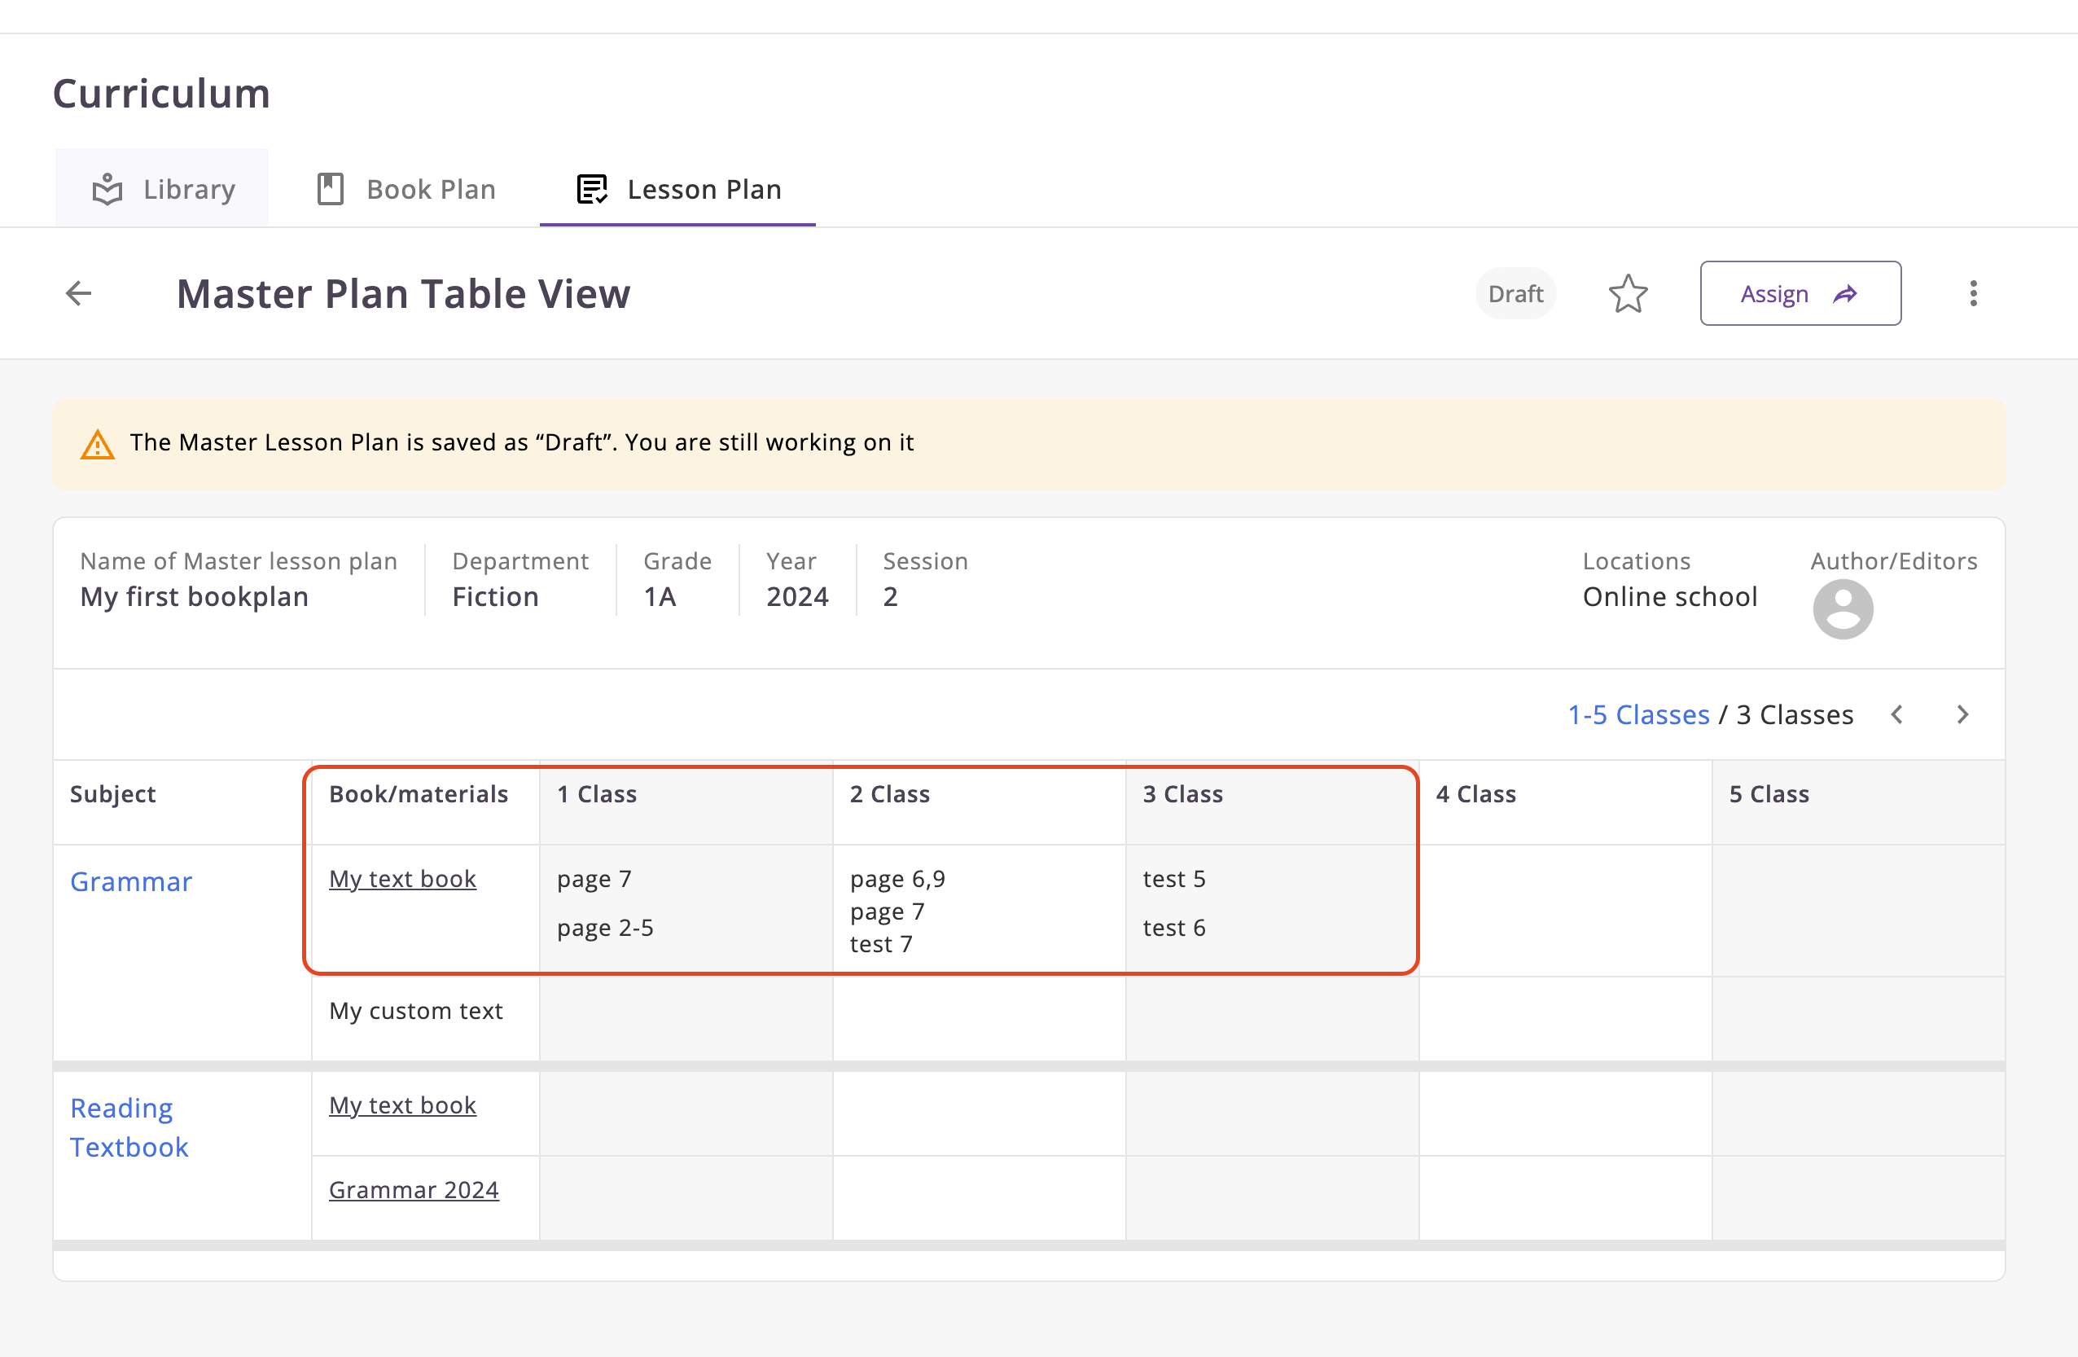Star the master plan as favorite

coord(1628,293)
